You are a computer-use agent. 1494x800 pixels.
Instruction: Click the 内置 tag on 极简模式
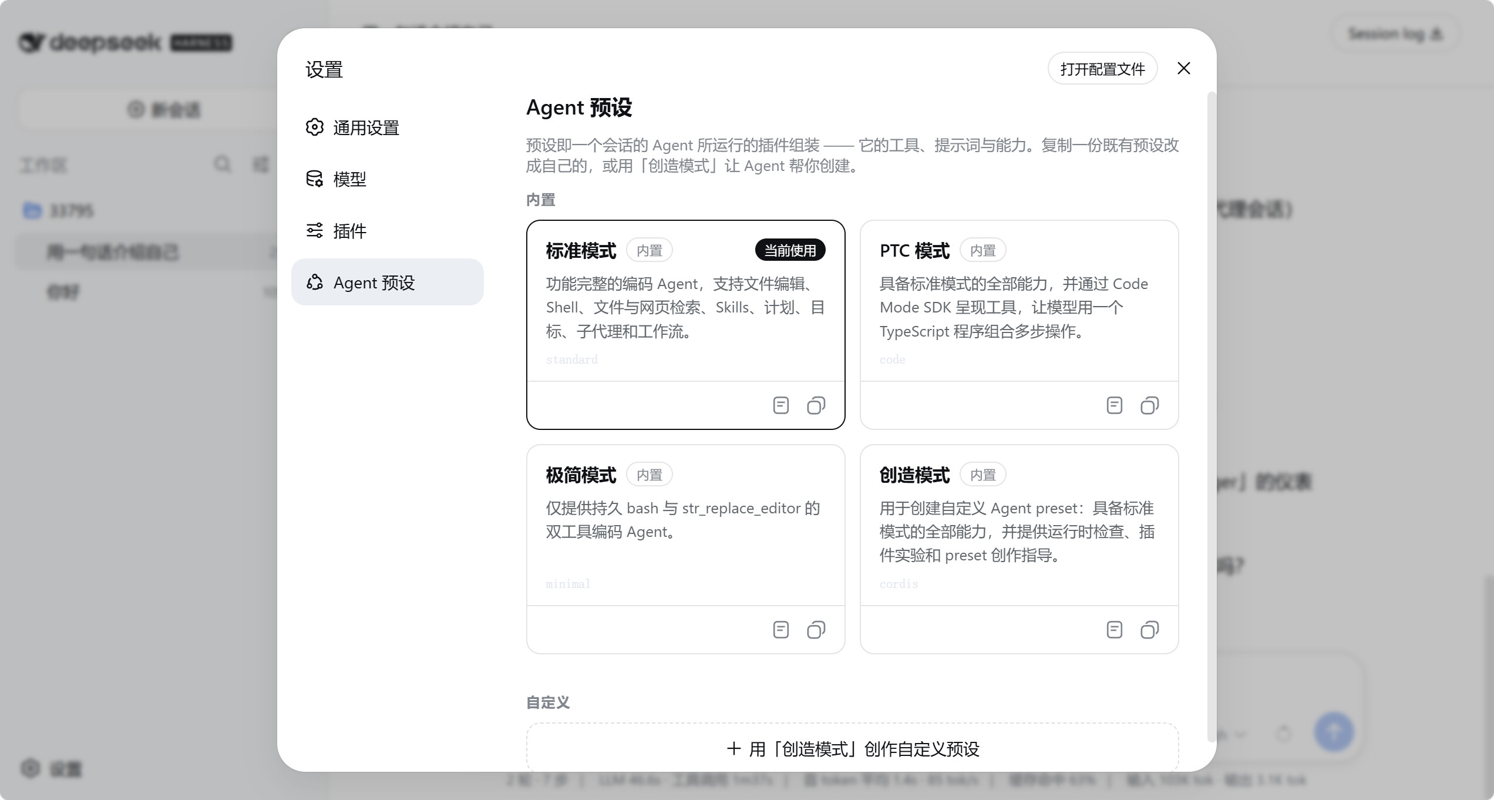click(650, 475)
